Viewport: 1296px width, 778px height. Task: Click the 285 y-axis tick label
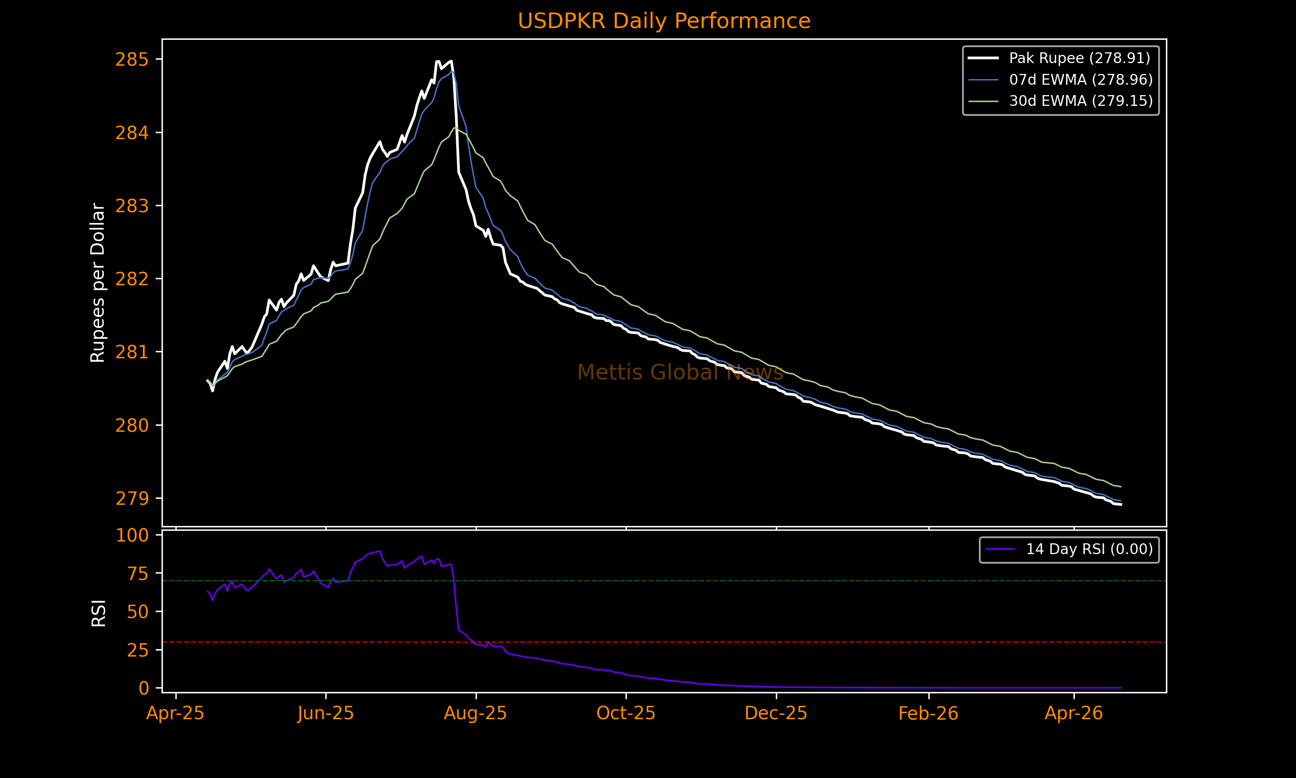[x=131, y=60]
